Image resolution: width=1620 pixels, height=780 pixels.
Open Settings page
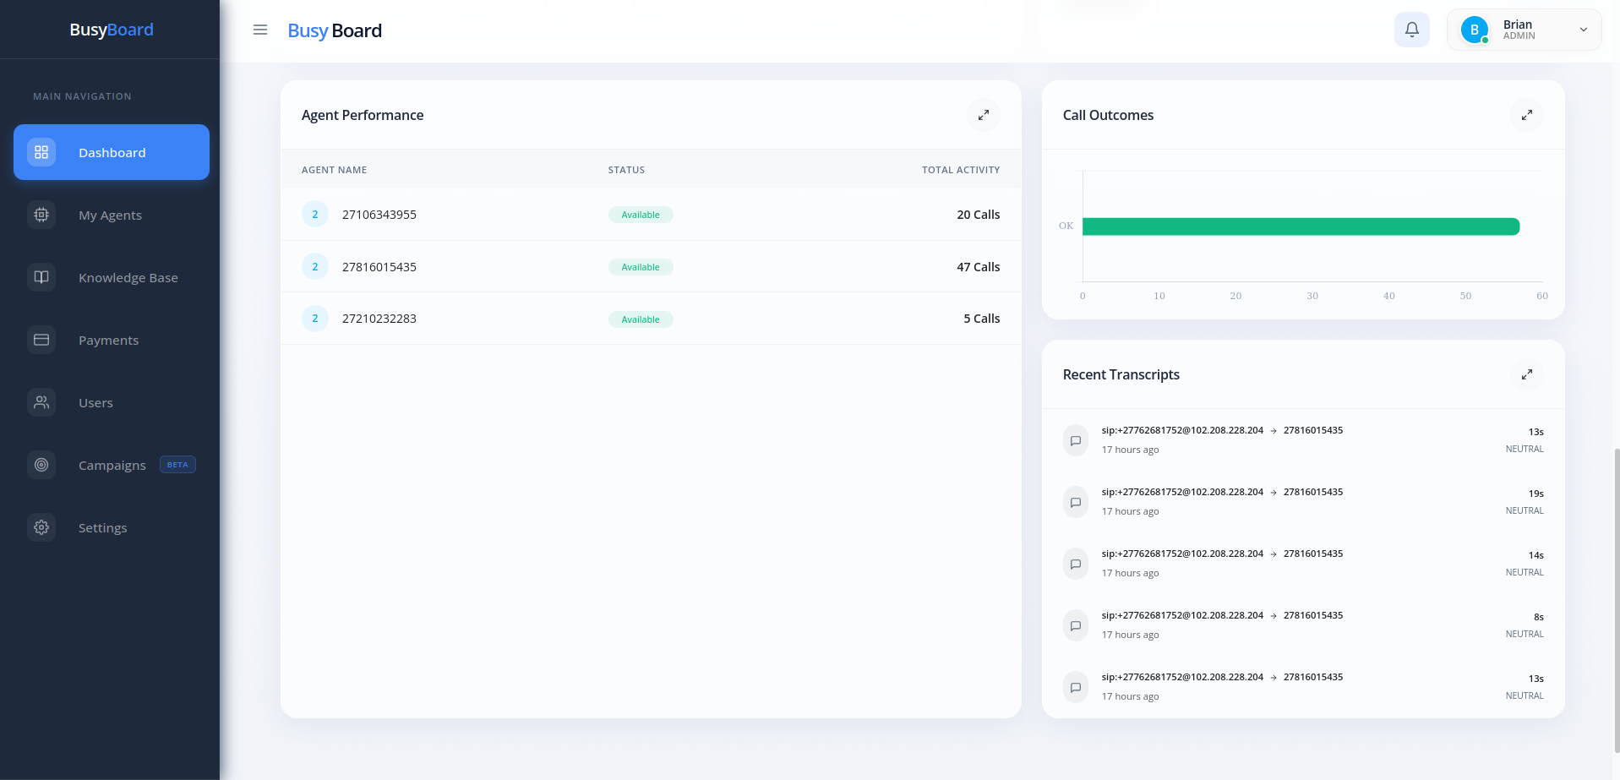click(x=112, y=527)
